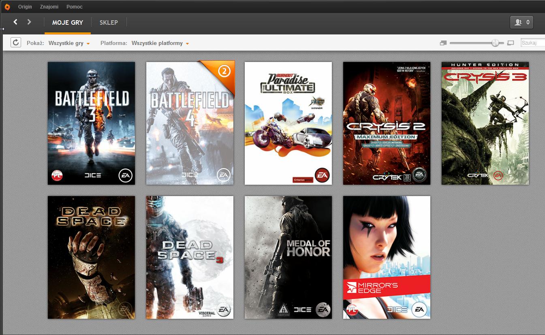
Task: Go back with the left arrow
Action: [15, 22]
